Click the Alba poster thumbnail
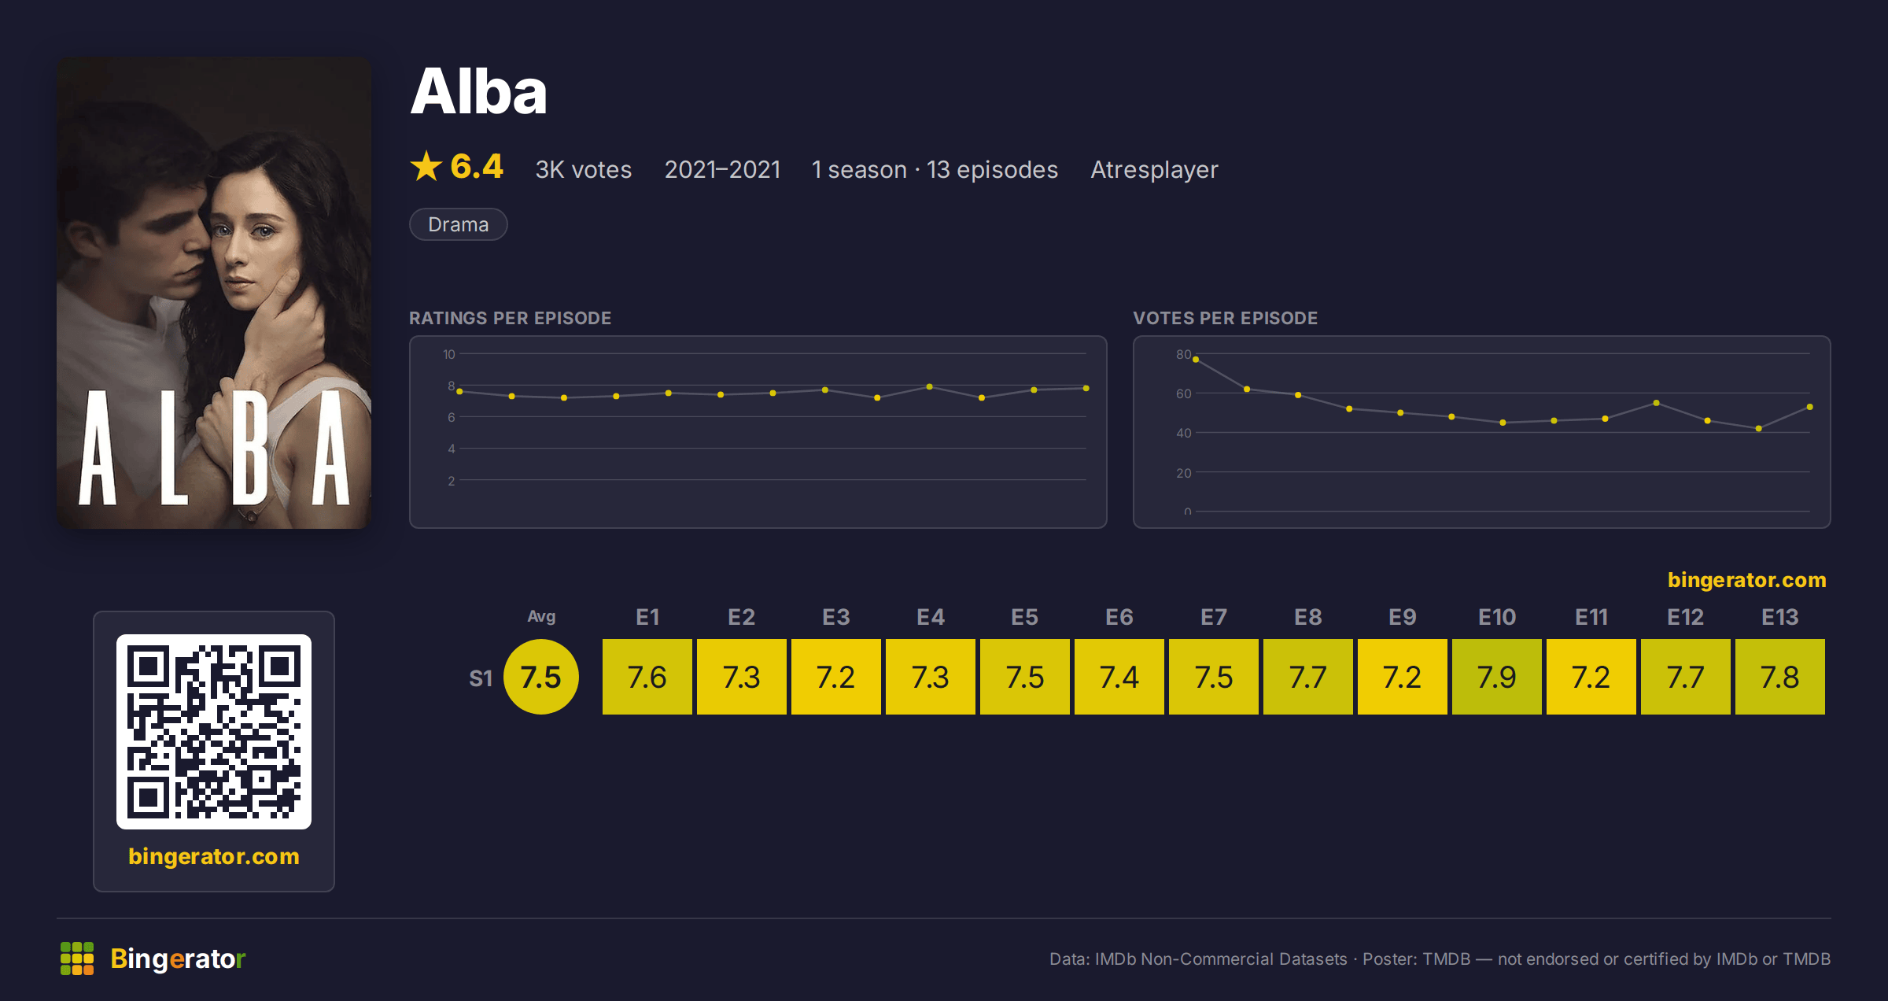This screenshot has height=1001, width=1888. [x=214, y=293]
